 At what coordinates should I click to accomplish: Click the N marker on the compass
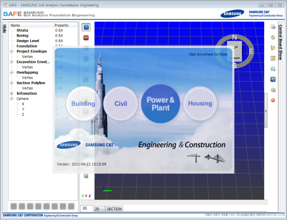coord(235,37)
